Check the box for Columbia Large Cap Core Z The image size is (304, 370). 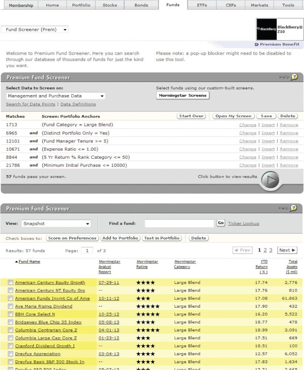10,338
